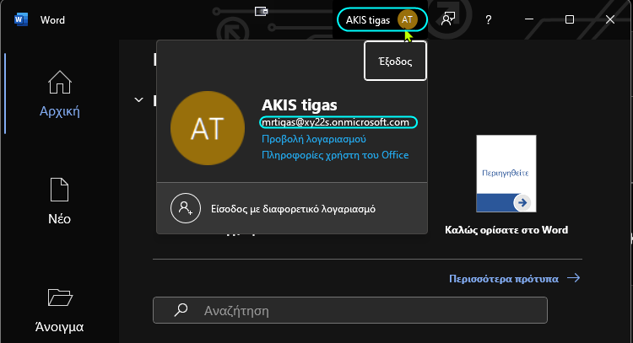
Task: Click the display mode icon in the title bar
Action: tap(261, 11)
